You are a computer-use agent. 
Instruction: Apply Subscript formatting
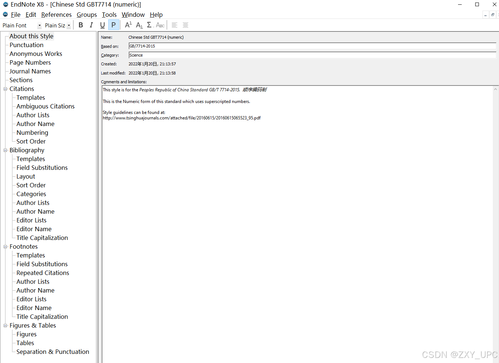[139, 25]
